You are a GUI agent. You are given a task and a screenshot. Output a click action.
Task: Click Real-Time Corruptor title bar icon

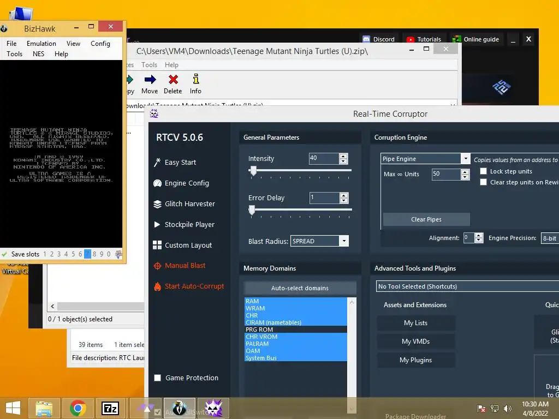[154, 113]
